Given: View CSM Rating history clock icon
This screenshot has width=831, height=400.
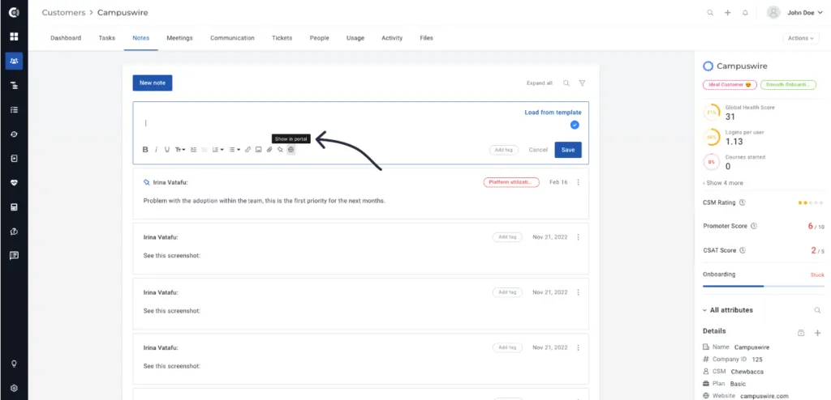Looking at the screenshot, I should (x=742, y=202).
